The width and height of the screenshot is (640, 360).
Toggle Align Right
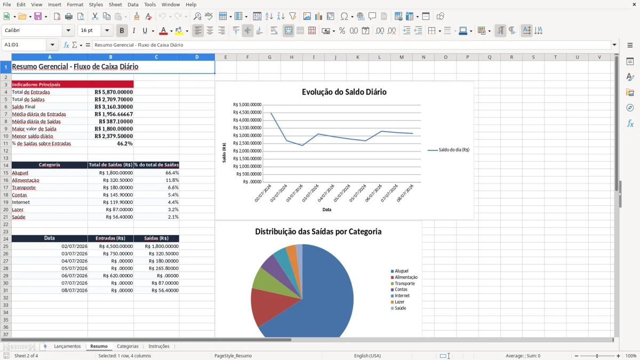[x=221, y=31]
